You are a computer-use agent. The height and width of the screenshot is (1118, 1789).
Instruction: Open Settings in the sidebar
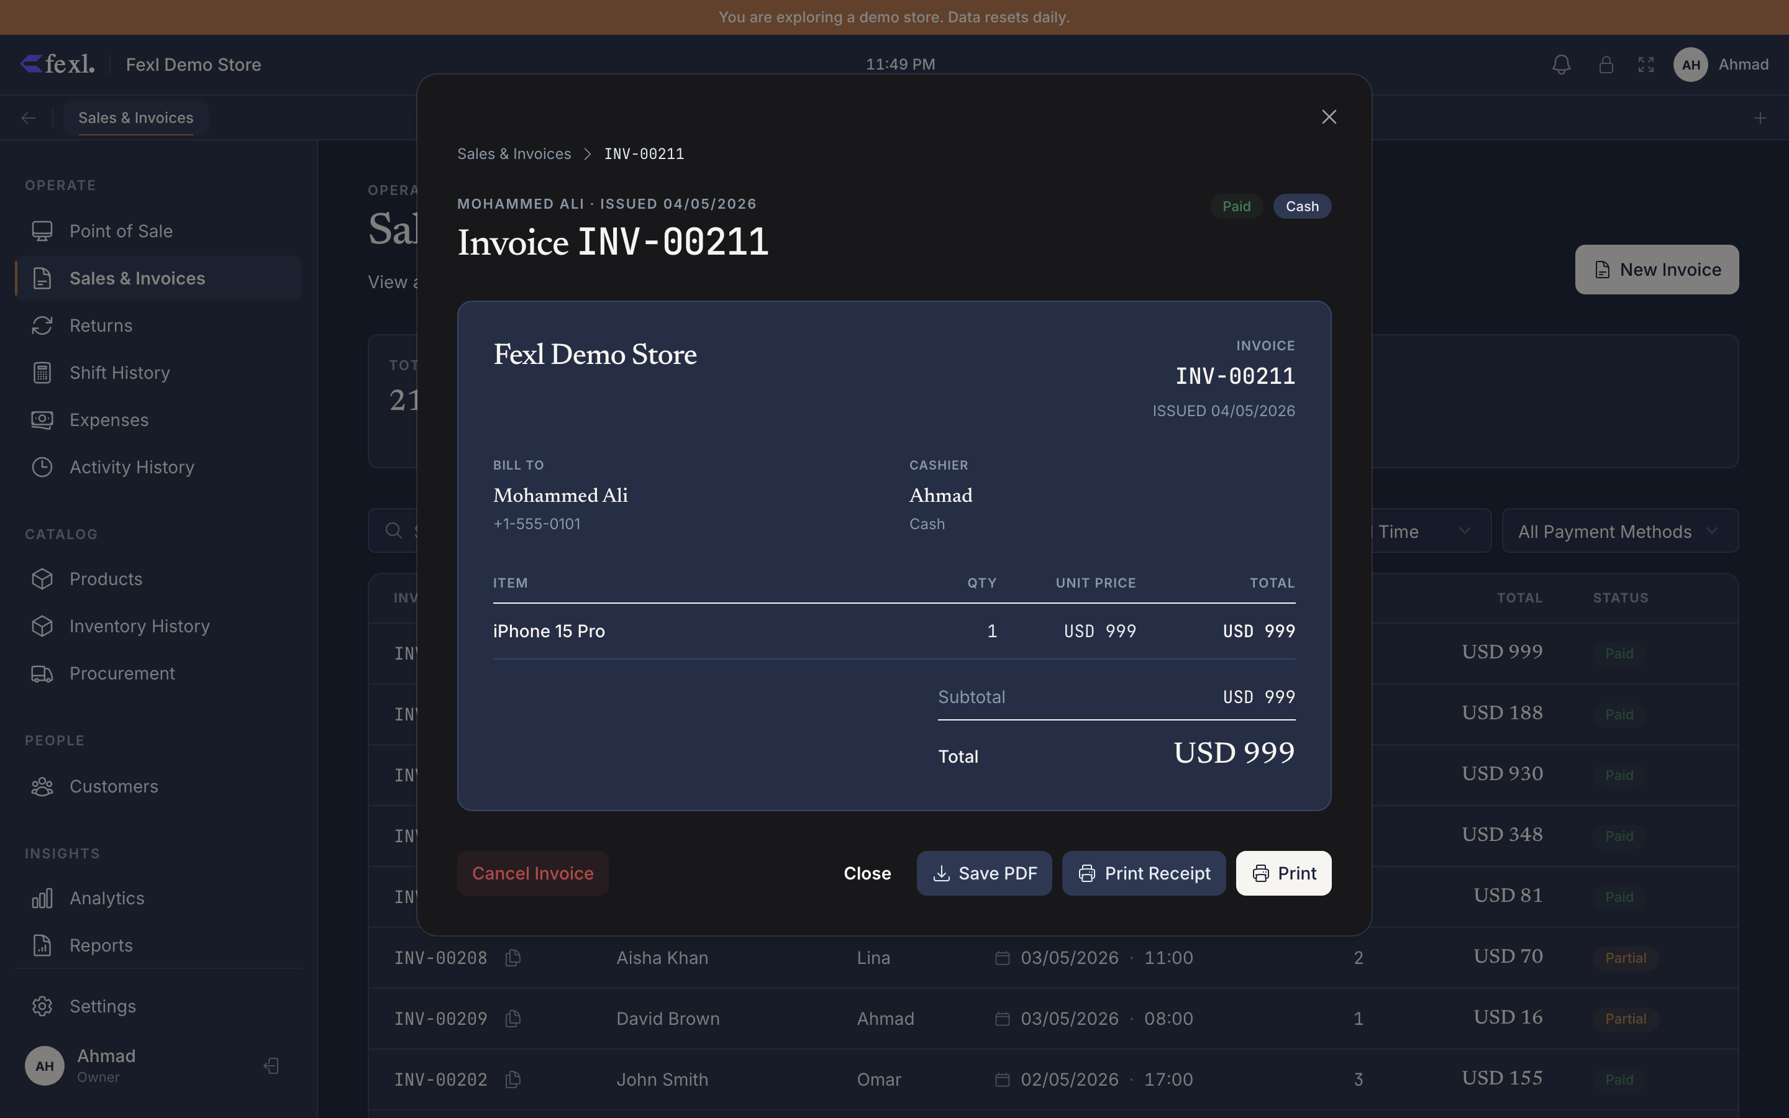[157, 1006]
